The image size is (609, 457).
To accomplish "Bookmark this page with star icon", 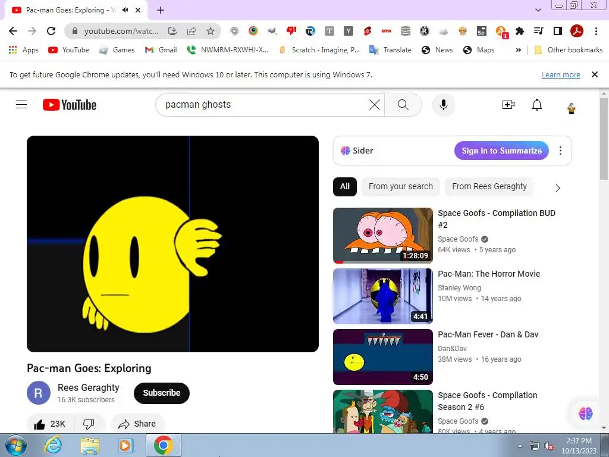I will tap(211, 31).
